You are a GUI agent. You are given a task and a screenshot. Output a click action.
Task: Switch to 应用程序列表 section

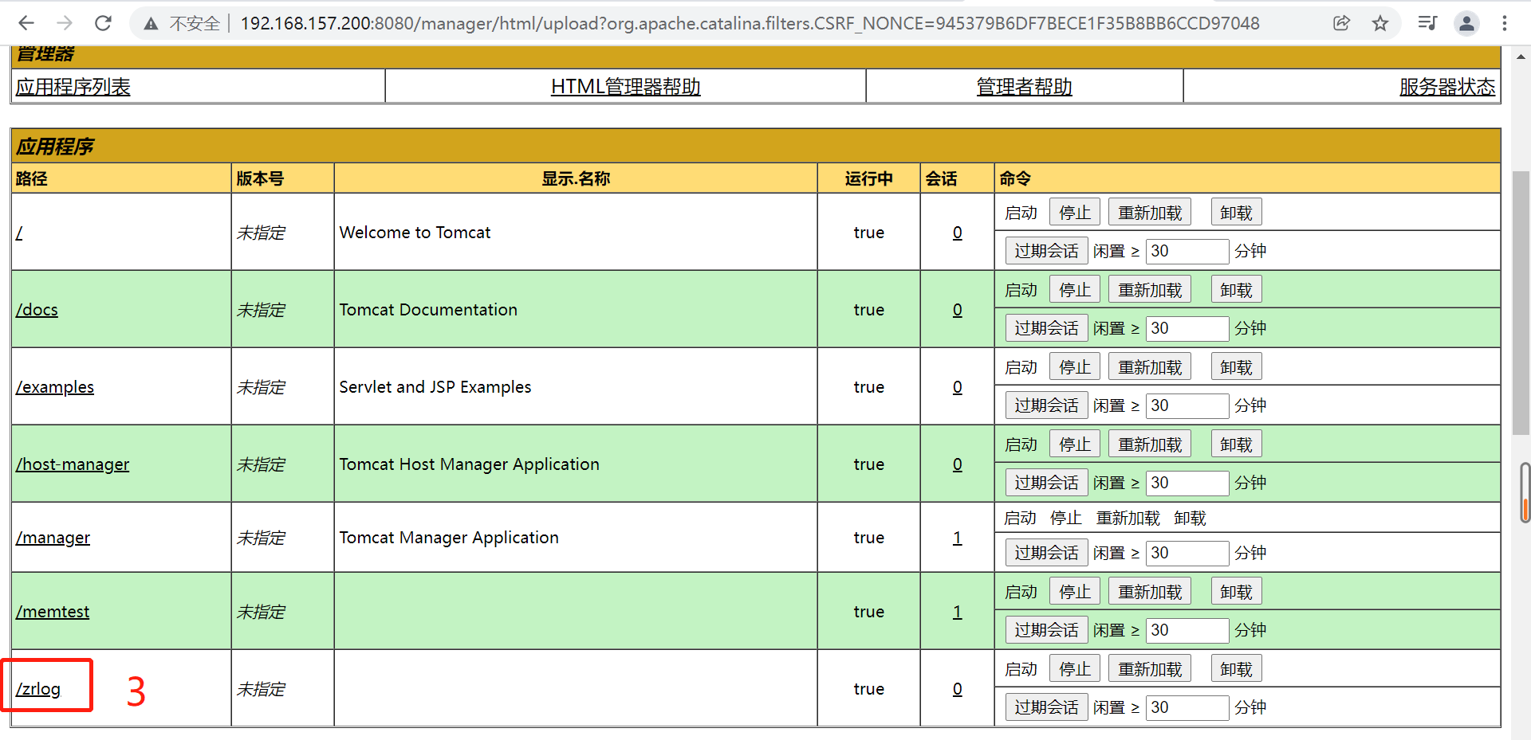[73, 86]
